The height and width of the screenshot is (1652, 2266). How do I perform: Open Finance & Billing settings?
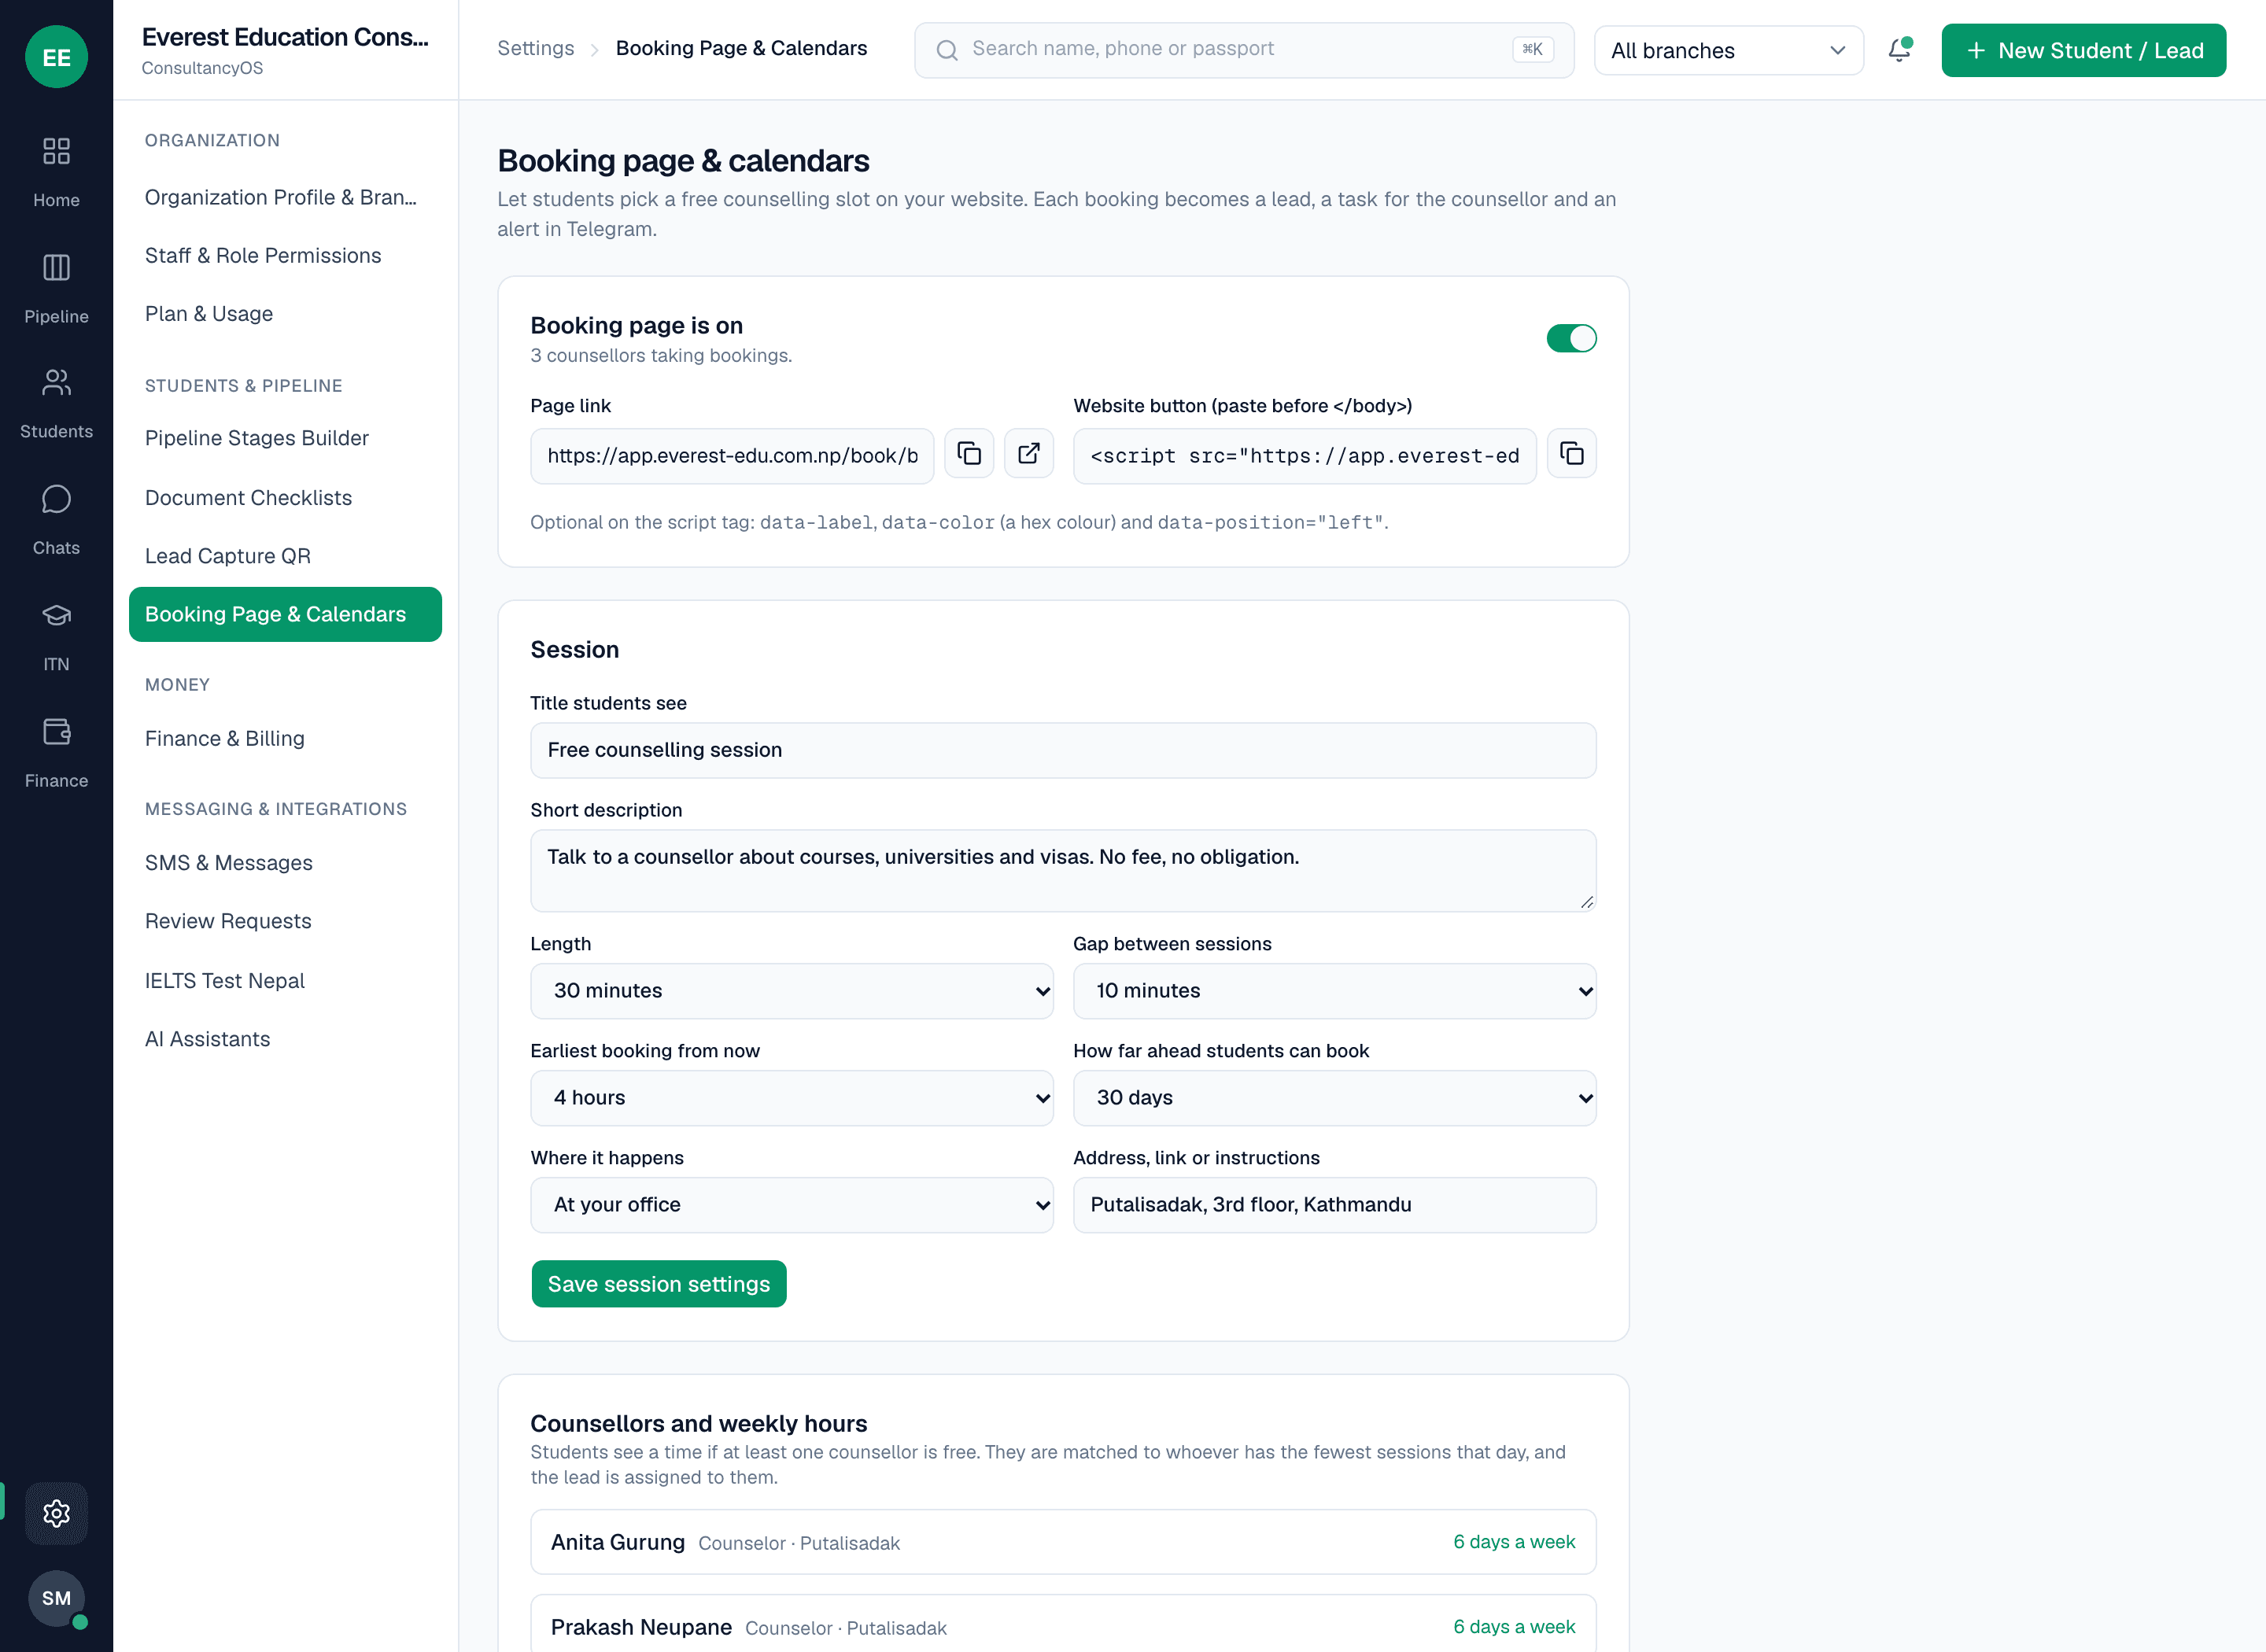click(x=285, y=738)
